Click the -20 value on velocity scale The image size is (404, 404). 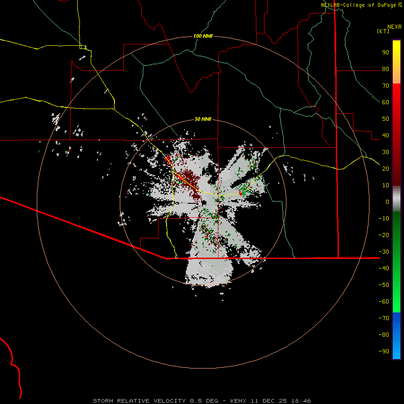pos(384,235)
